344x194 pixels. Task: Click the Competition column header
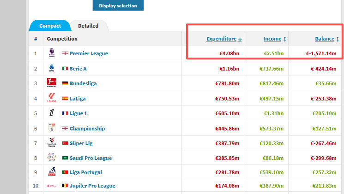tap(62, 39)
